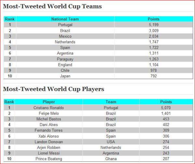195x164 pixels.
Task: Click the USA team cell
Action: tap(111, 142)
